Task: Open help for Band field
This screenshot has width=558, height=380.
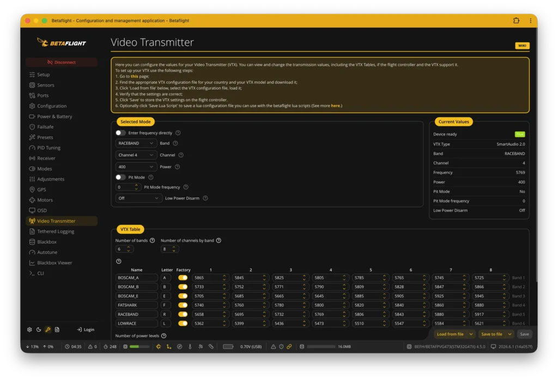Action: [x=175, y=144]
